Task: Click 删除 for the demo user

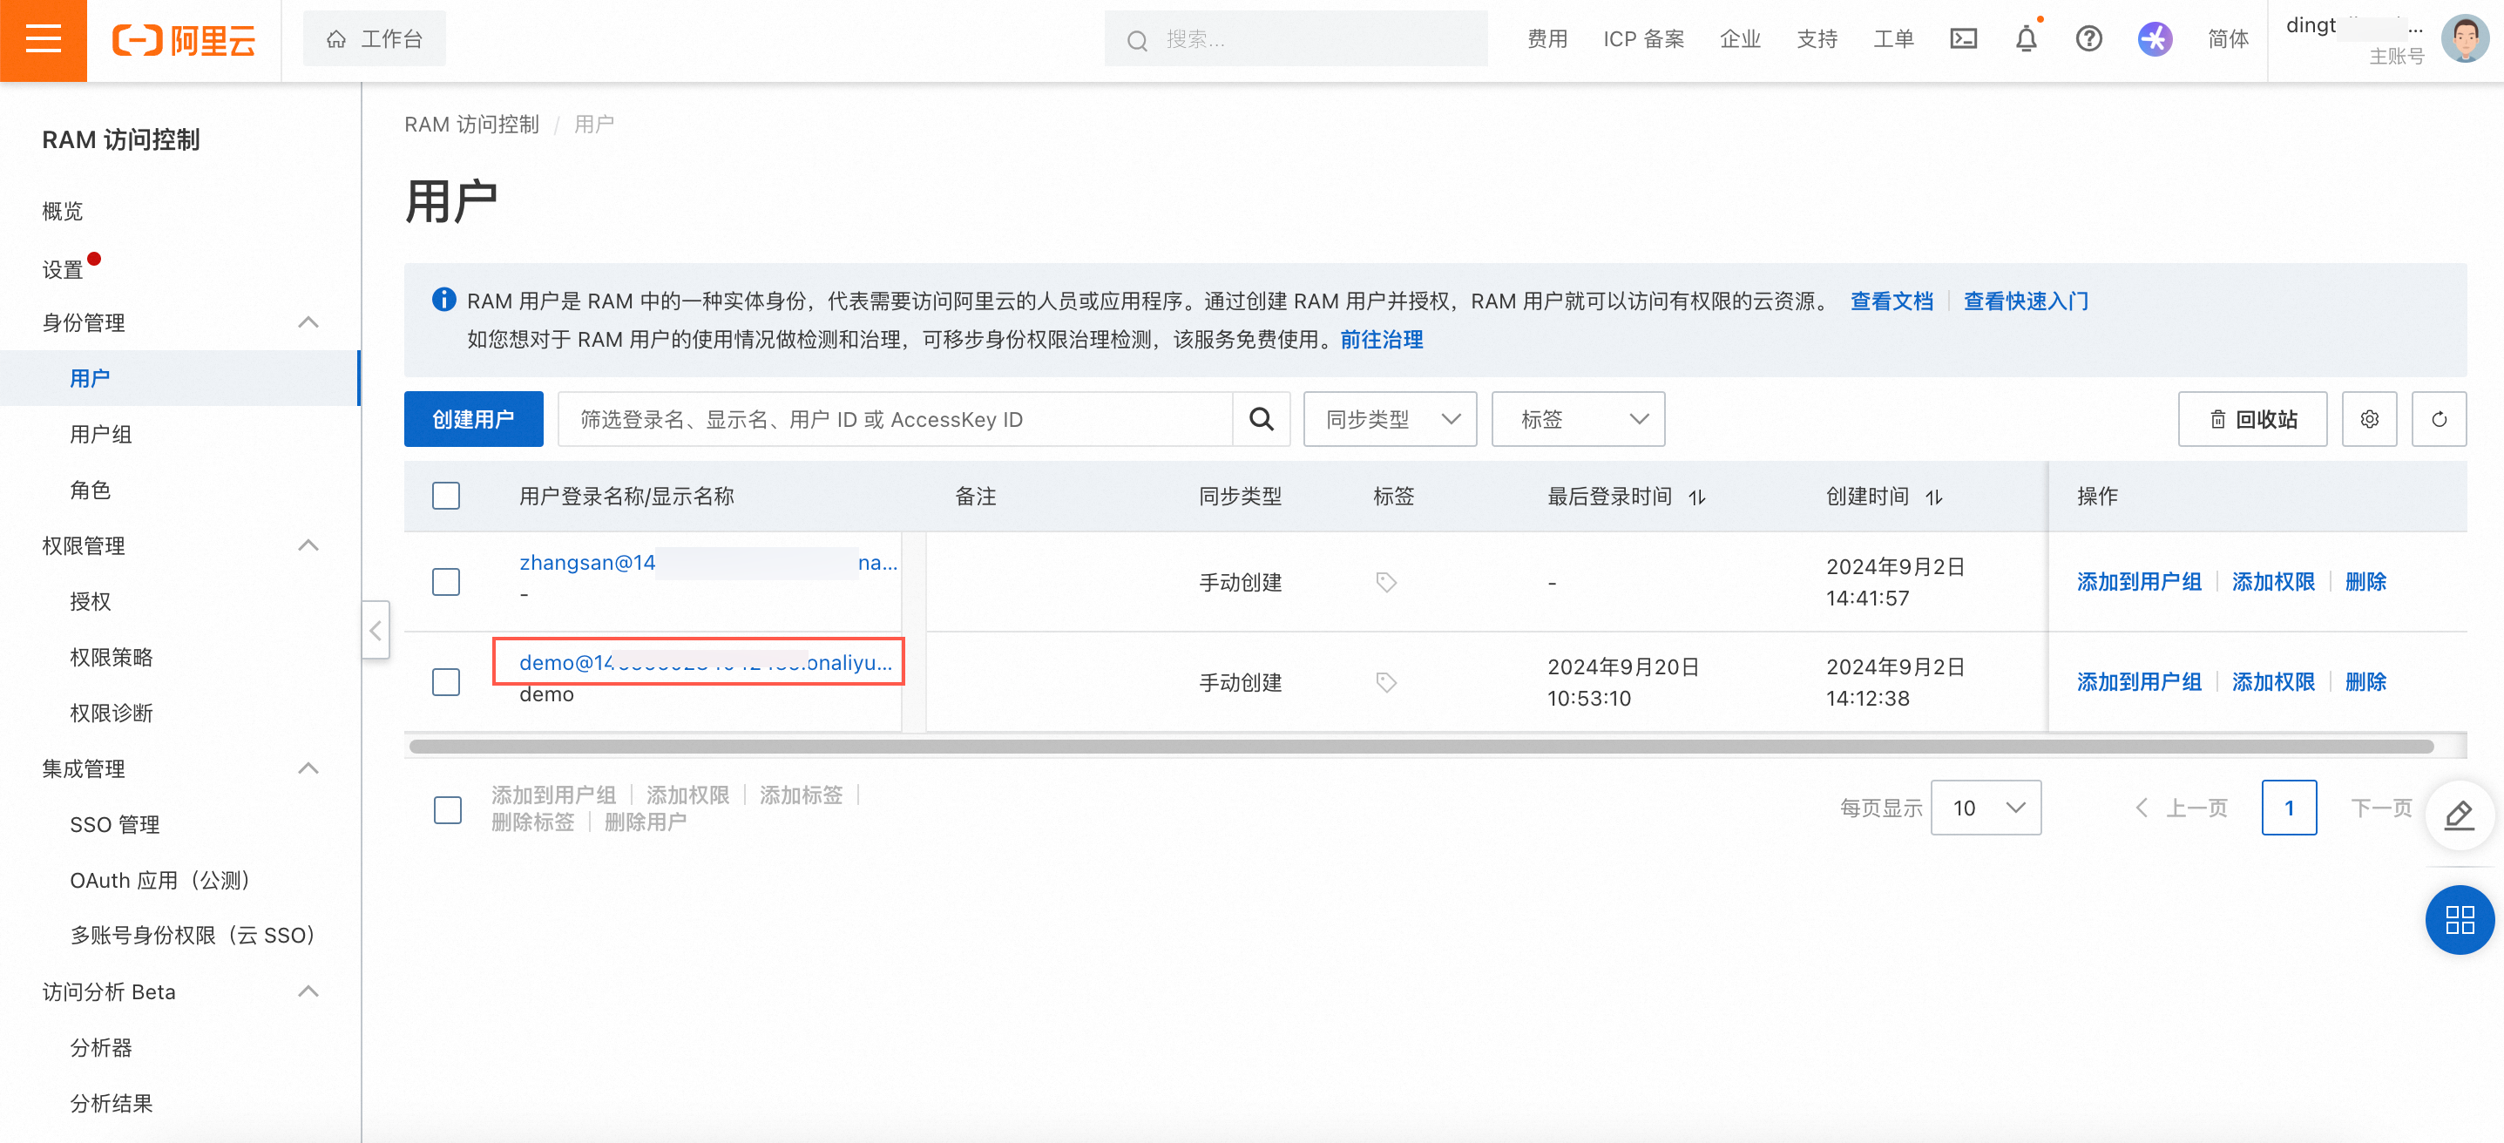Action: point(2365,682)
